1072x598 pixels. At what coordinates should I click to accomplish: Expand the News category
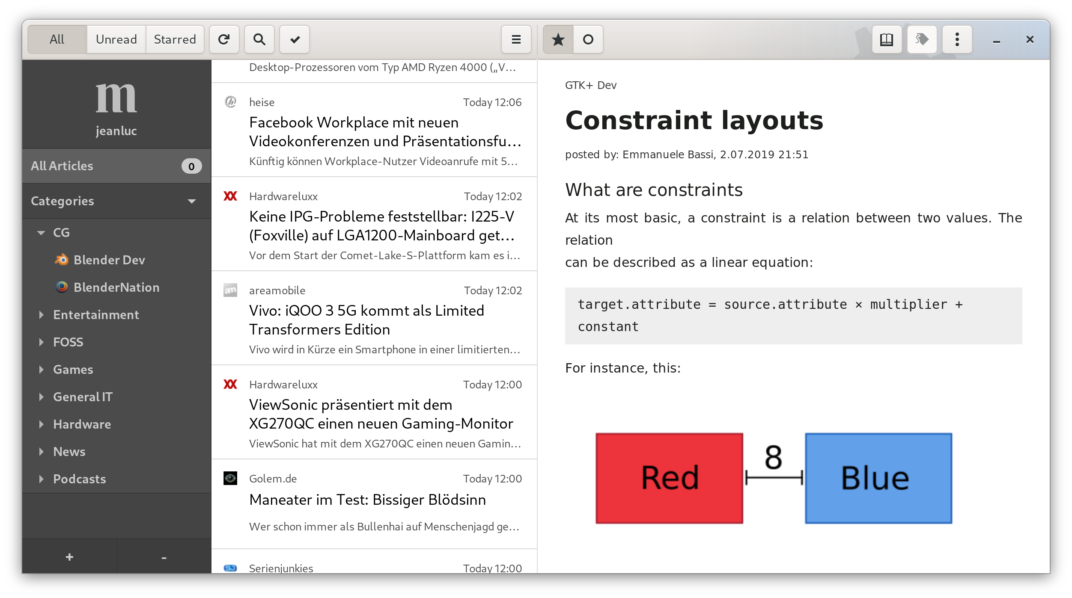tap(41, 452)
